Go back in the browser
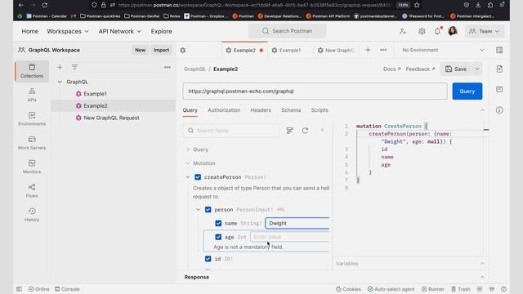The width and height of the screenshot is (523, 294). coord(20,5)
